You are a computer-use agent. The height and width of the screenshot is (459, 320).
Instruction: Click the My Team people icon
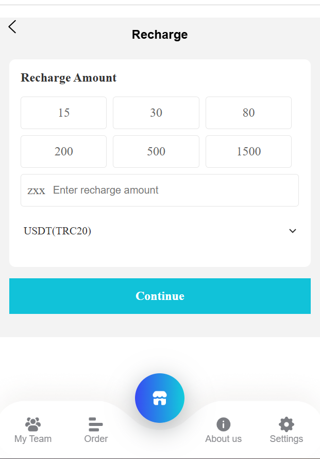33,424
